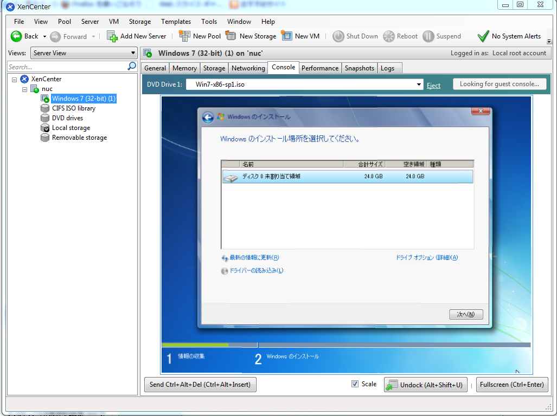Click the 名前 column header
Screen dimensions: 557x416
[x=291, y=164]
